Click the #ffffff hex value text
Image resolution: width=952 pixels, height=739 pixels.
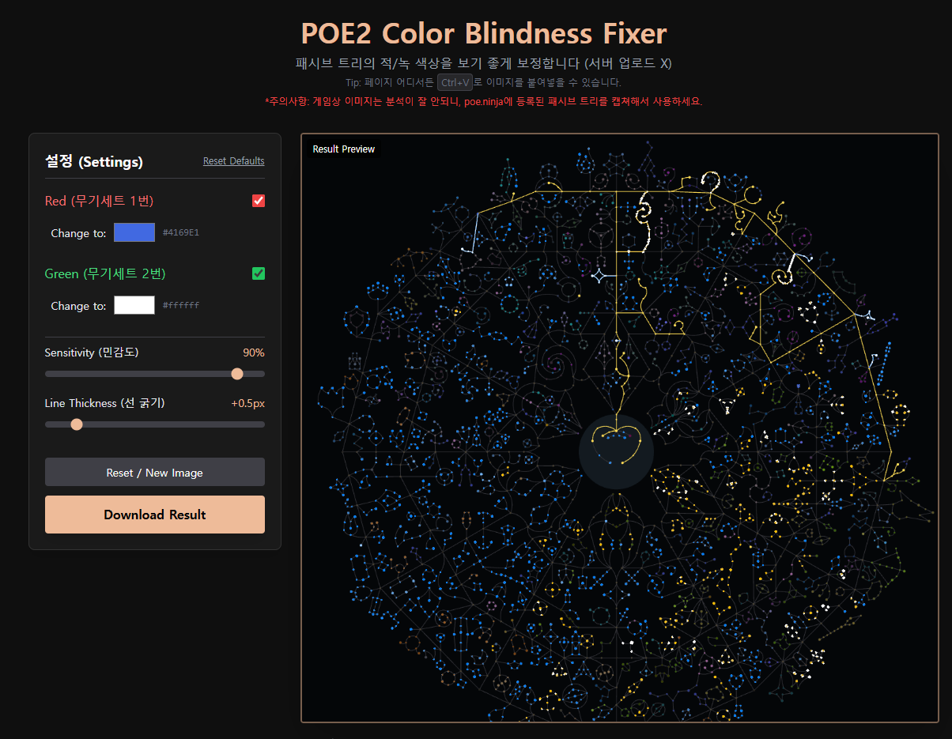click(181, 306)
